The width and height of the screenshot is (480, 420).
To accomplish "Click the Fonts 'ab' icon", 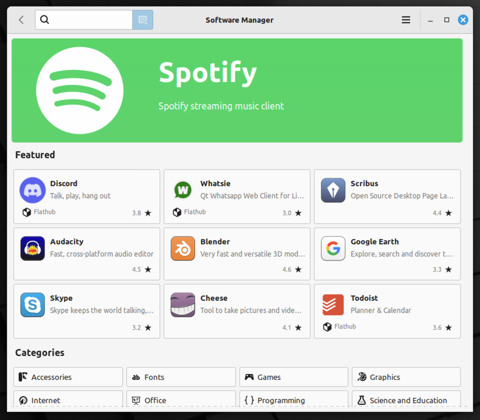I will (136, 377).
